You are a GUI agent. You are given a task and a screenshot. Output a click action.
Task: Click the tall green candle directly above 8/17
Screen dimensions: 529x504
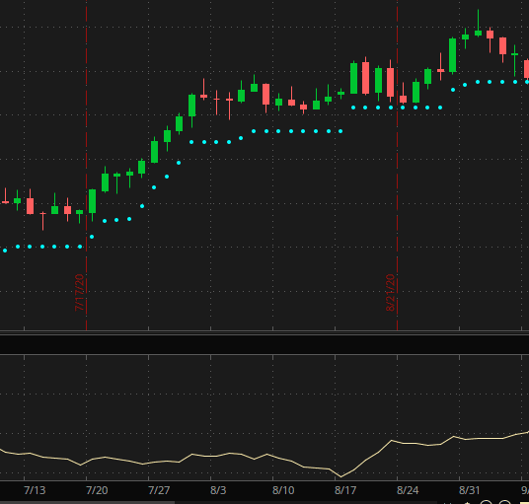point(353,78)
